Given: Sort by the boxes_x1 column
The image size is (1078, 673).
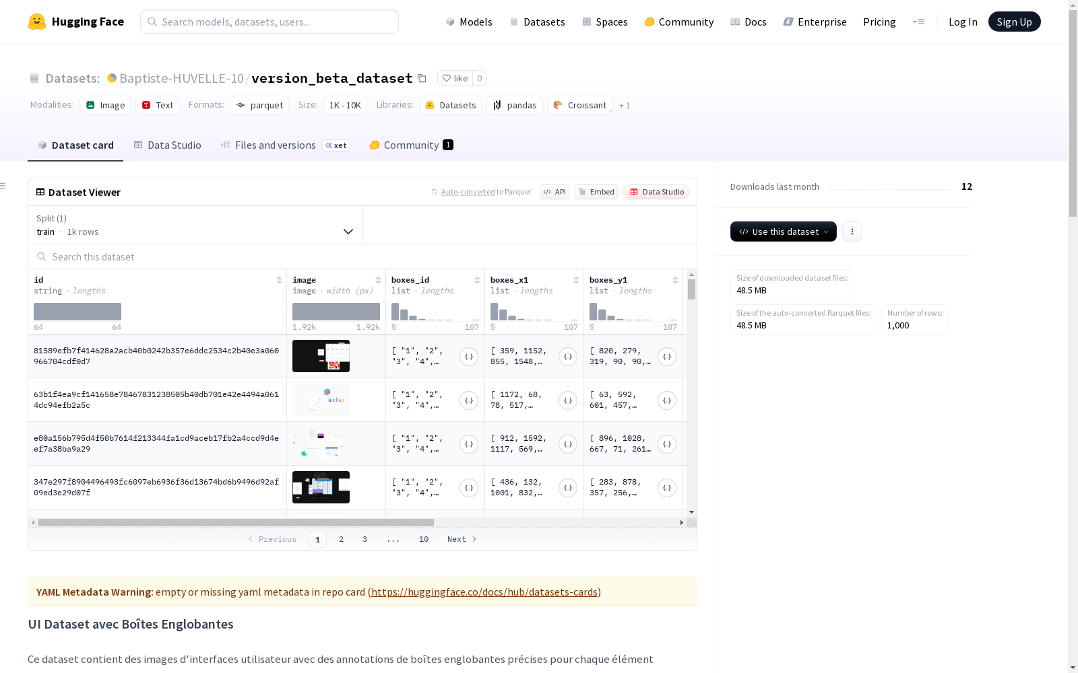Looking at the screenshot, I should point(576,280).
